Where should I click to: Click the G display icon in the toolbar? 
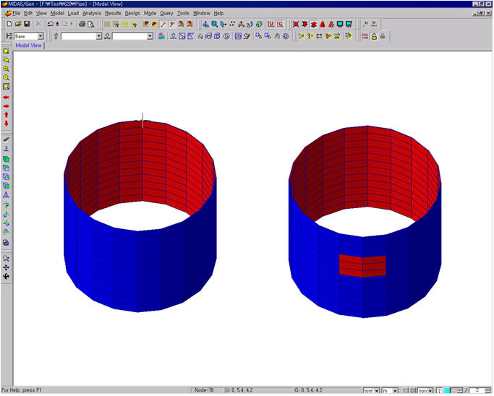[280, 24]
